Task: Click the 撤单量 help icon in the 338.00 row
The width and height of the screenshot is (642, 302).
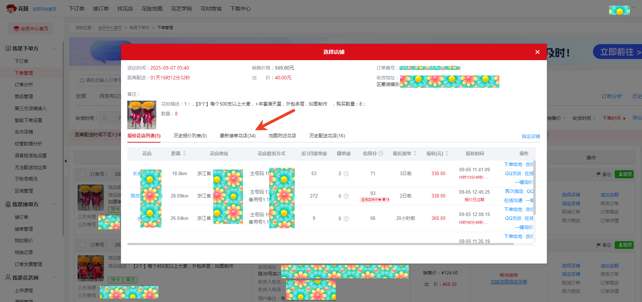Action: pyautogui.click(x=346, y=196)
